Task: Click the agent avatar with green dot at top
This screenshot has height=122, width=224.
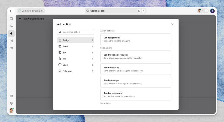Action: [x=199, y=11]
